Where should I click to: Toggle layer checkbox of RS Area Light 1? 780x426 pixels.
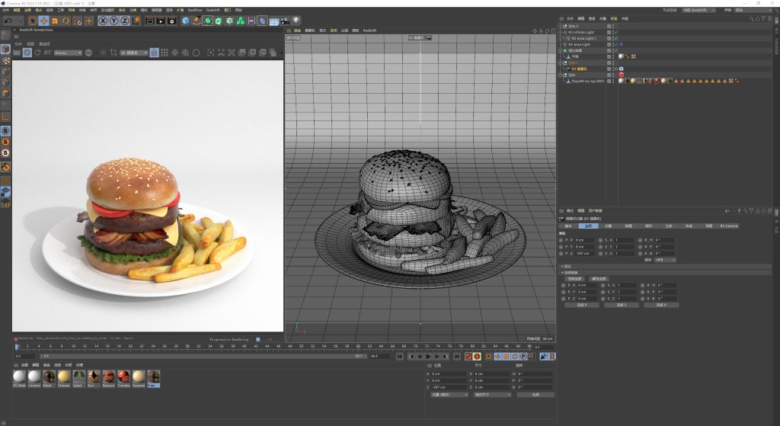(x=609, y=38)
